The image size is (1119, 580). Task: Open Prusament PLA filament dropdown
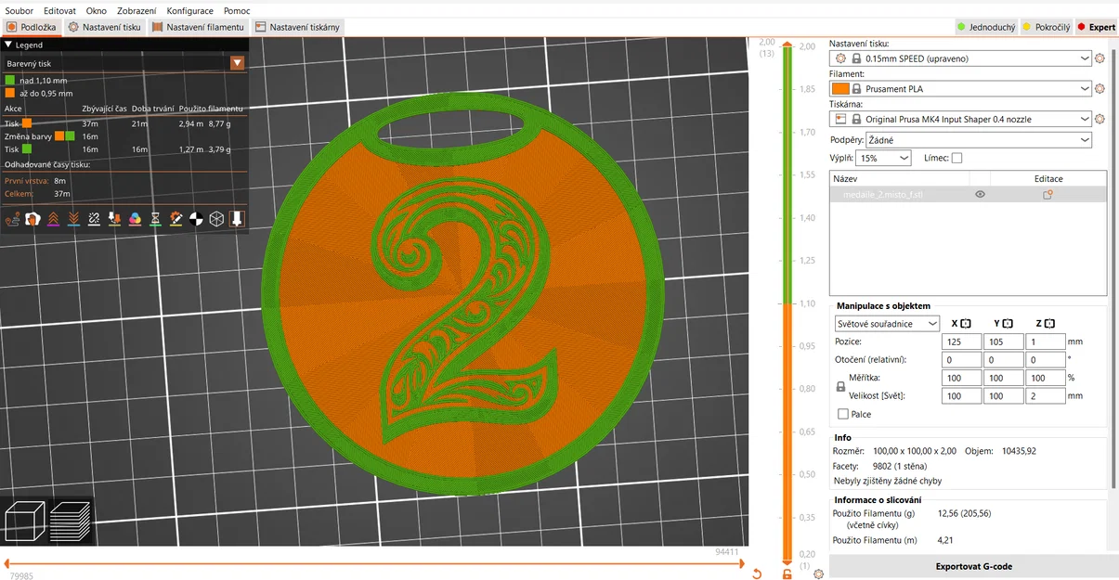[x=962, y=89]
